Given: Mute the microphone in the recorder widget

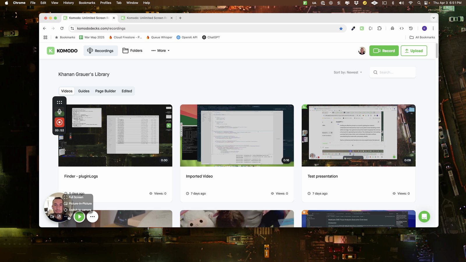Looking at the screenshot, I should pos(59,112).
